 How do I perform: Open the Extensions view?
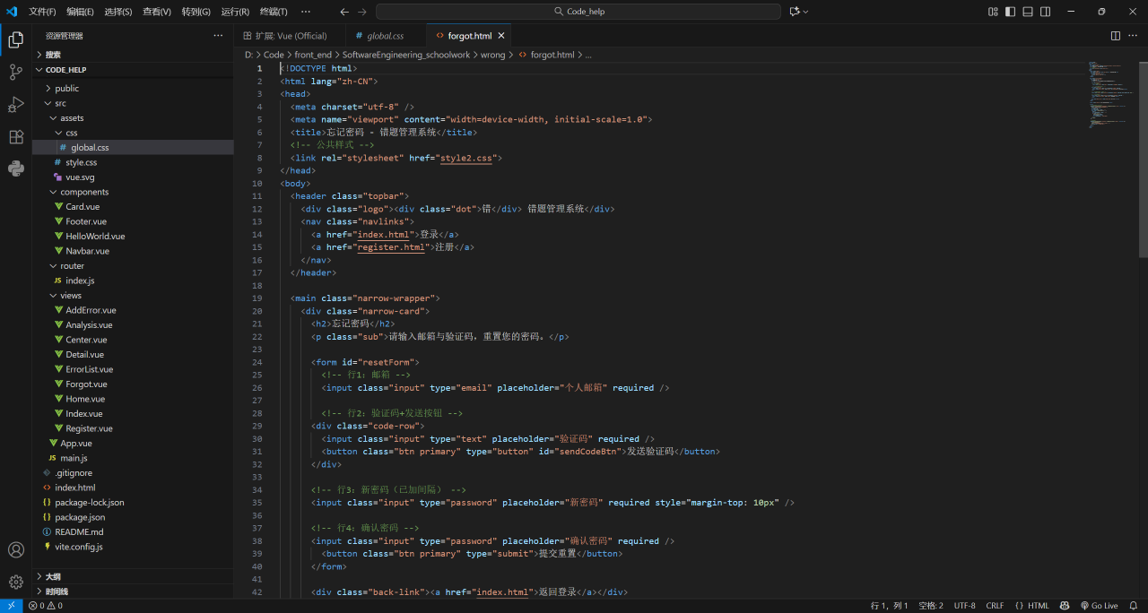(15, 137)
